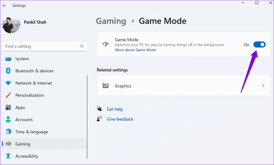The image size is (274, 165).
Task: Click the Time & language globe icon
Action: click(x=8, y=132)
